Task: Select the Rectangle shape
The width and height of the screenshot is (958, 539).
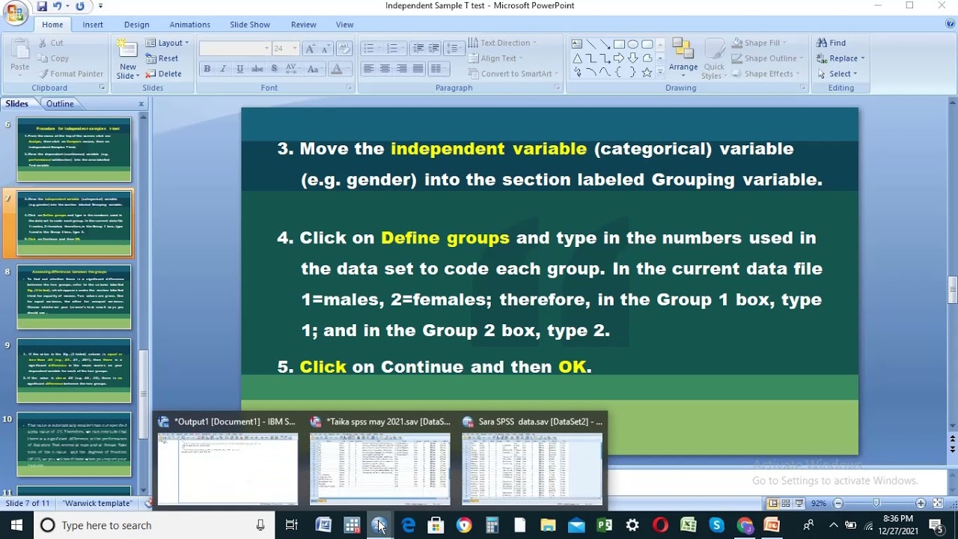Action: coord(618,44)
